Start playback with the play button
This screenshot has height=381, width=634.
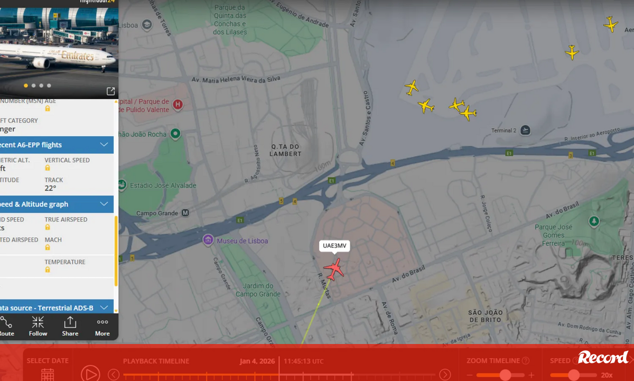[90, 374]
